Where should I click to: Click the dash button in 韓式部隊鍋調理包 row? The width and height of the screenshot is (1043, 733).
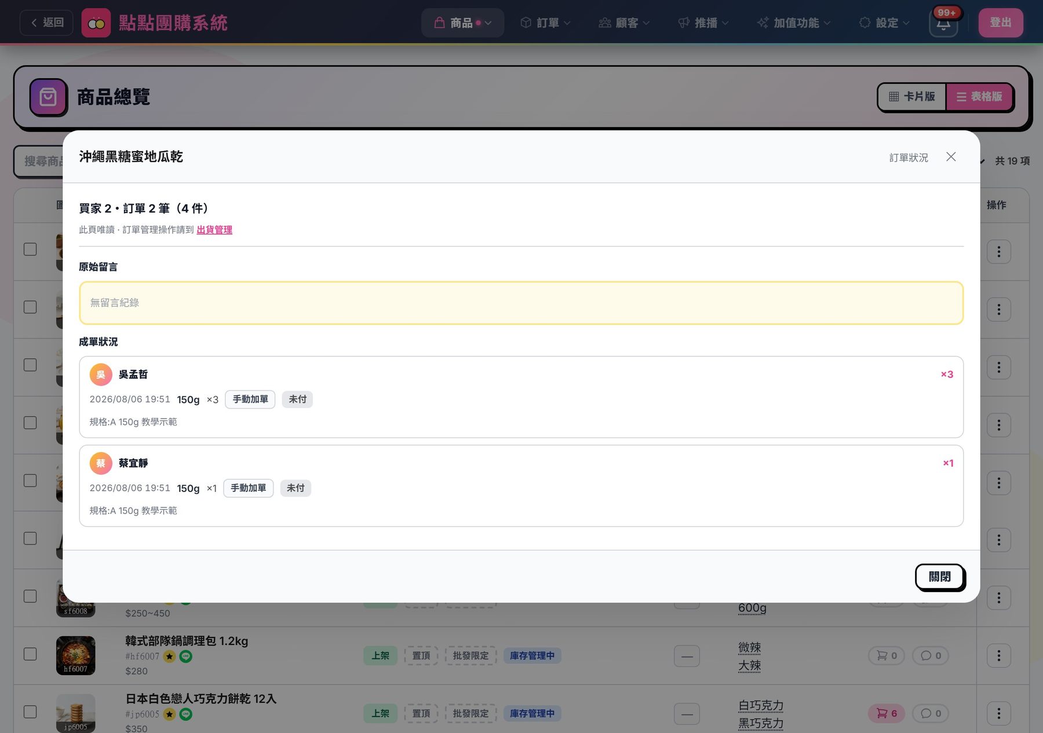click(687, 656)
